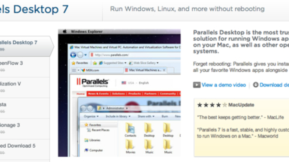This screenshot has height=162, width=289.
Task: Click the Parallels logo on the web page
Action: pyautogui.click(x=93, y=82)
